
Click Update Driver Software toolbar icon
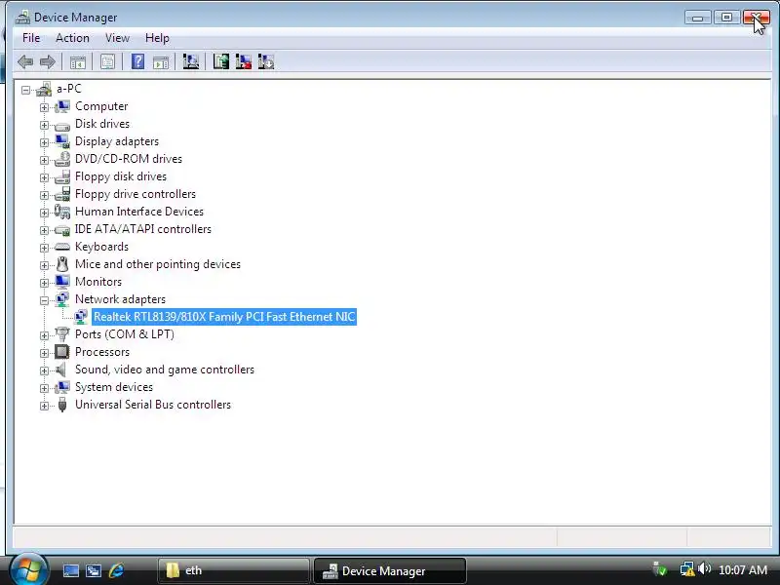221,61
